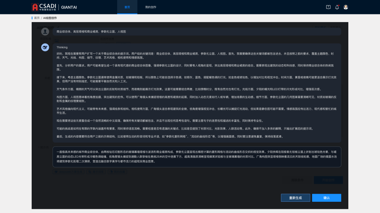
Task: Switch to the 我的创作 tab
Action: point(151,7)
